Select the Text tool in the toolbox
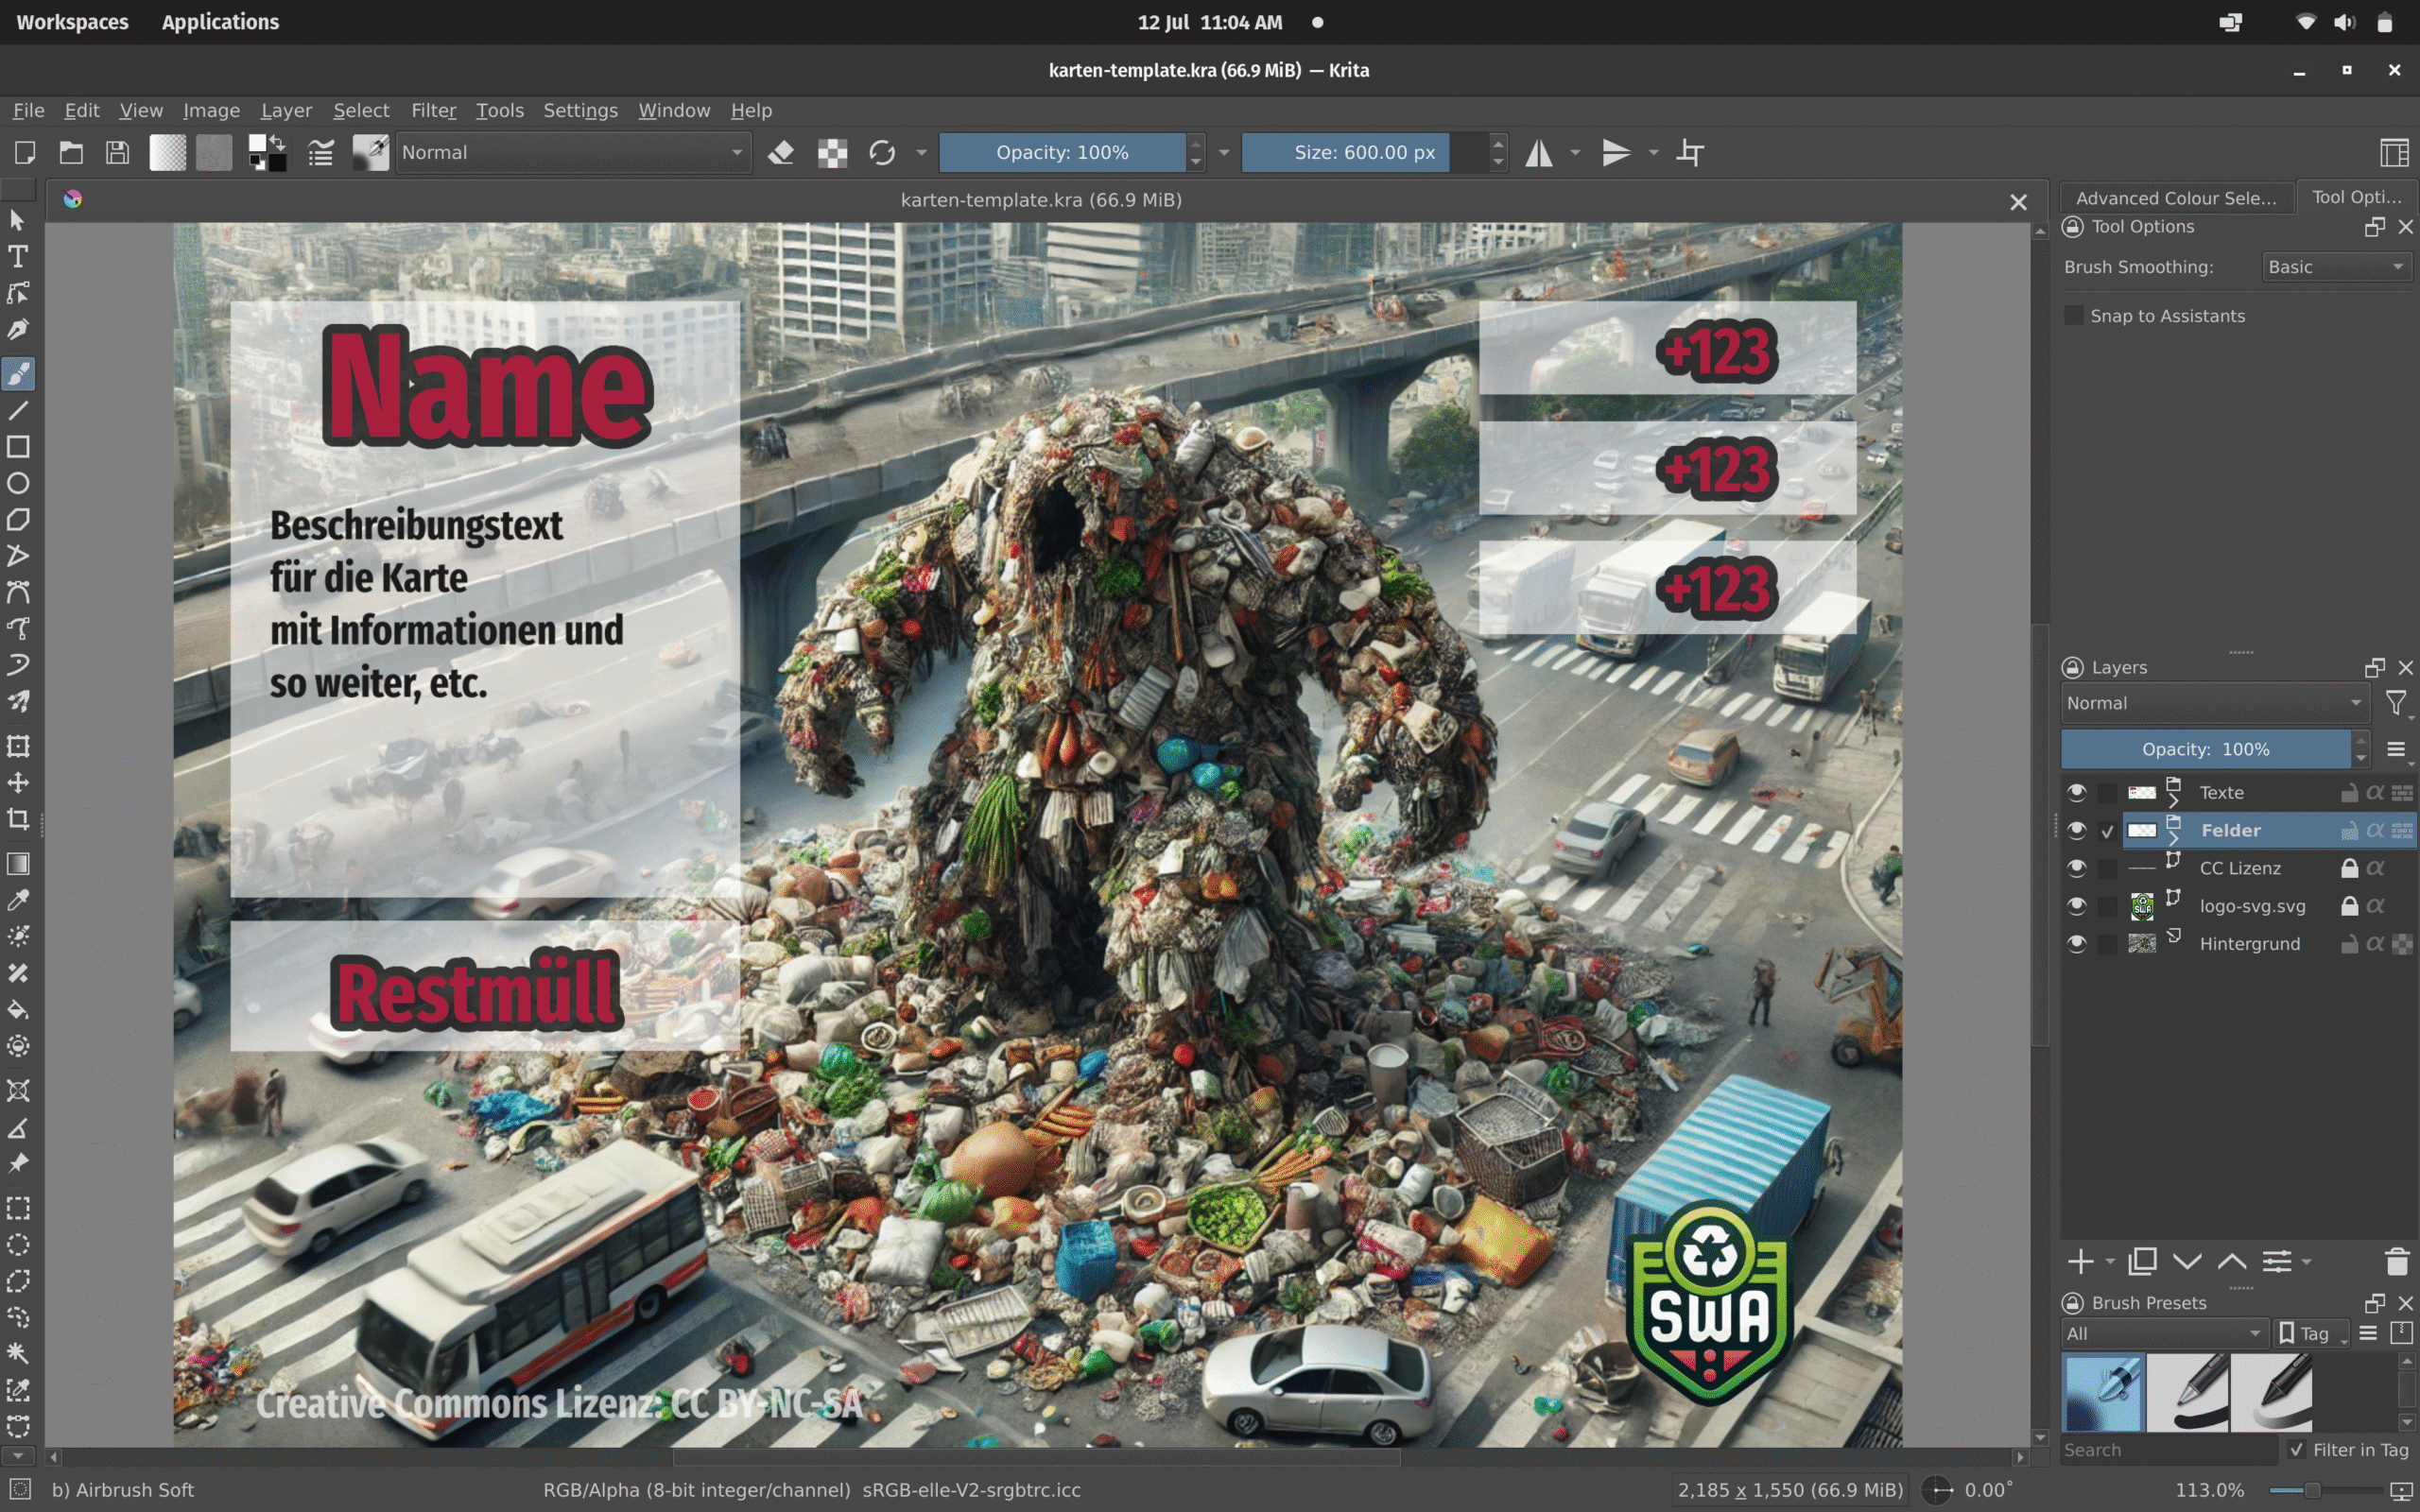 (x=18, y=257)
